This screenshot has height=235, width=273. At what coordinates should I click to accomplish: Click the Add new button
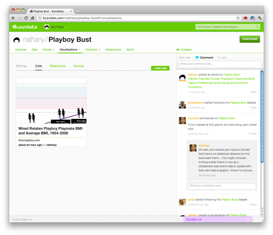(x=160, y=68)
